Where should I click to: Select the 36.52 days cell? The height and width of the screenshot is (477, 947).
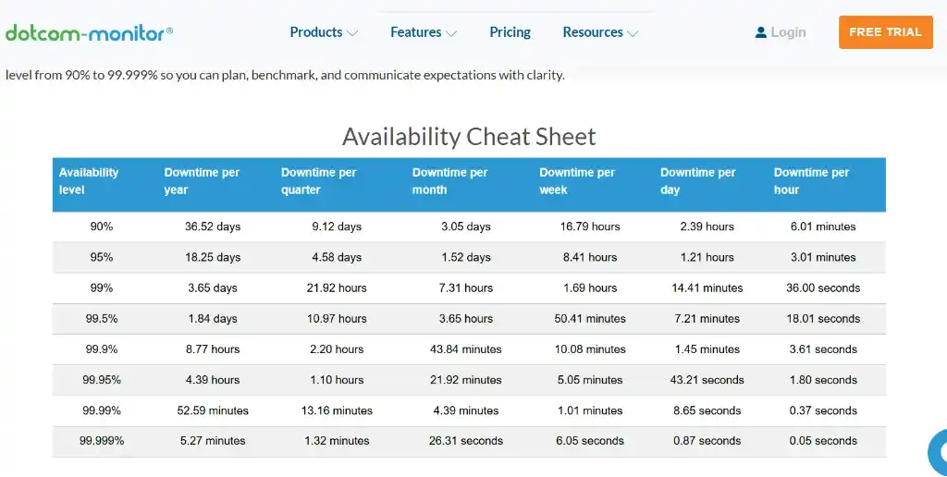coord(213,226)
